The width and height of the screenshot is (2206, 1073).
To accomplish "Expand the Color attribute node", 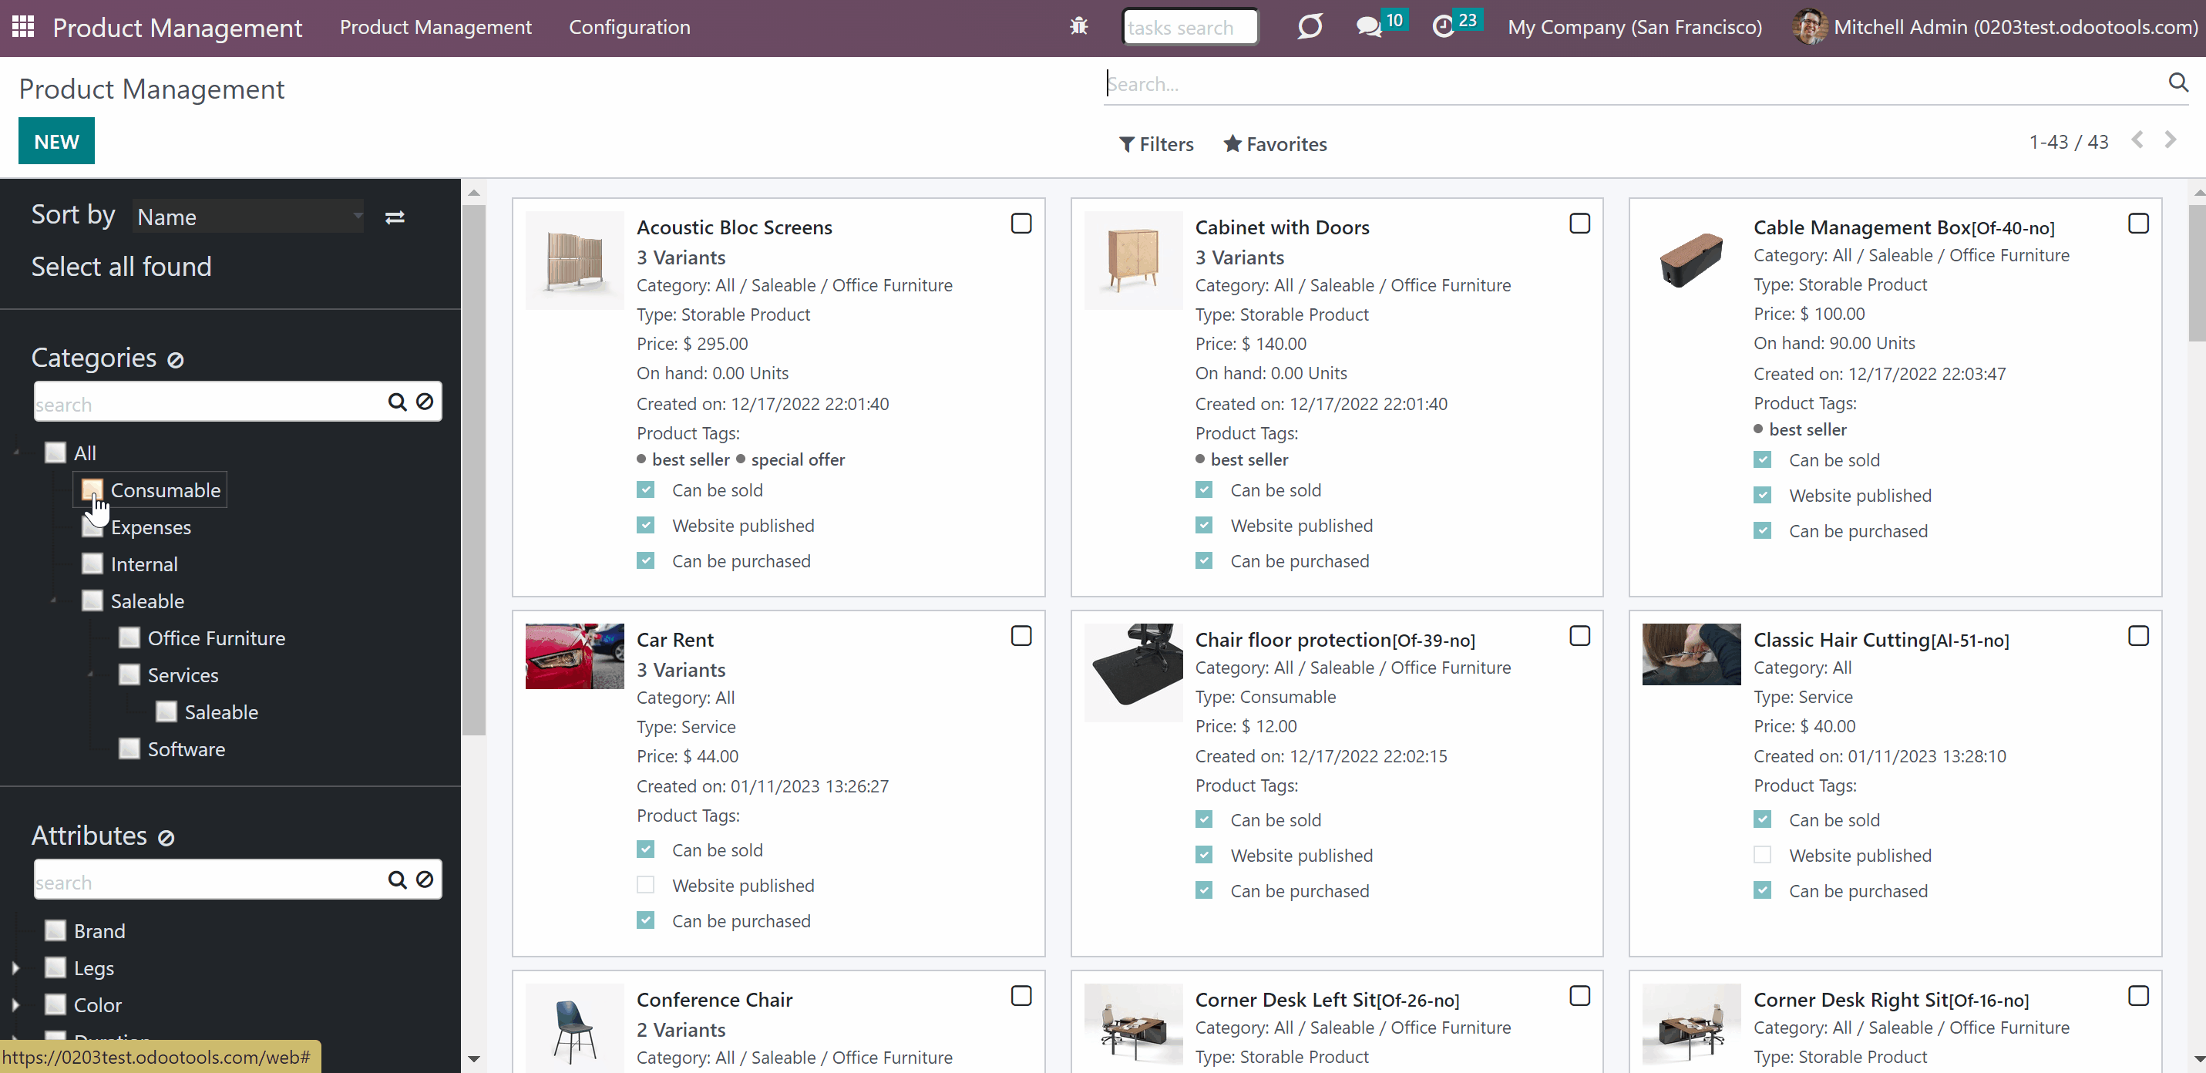I will (x=15, y=1004).
